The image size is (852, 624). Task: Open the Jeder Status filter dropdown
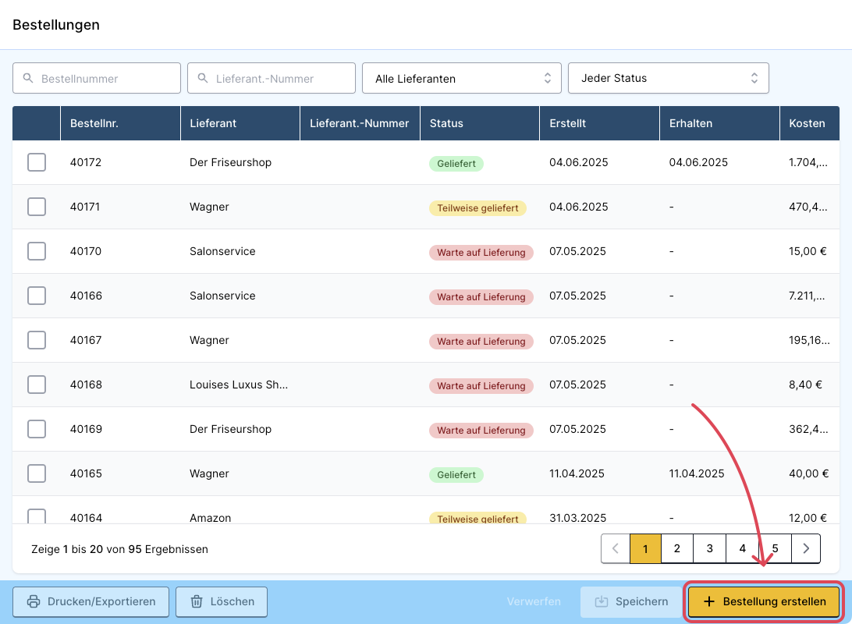[669, 78]
